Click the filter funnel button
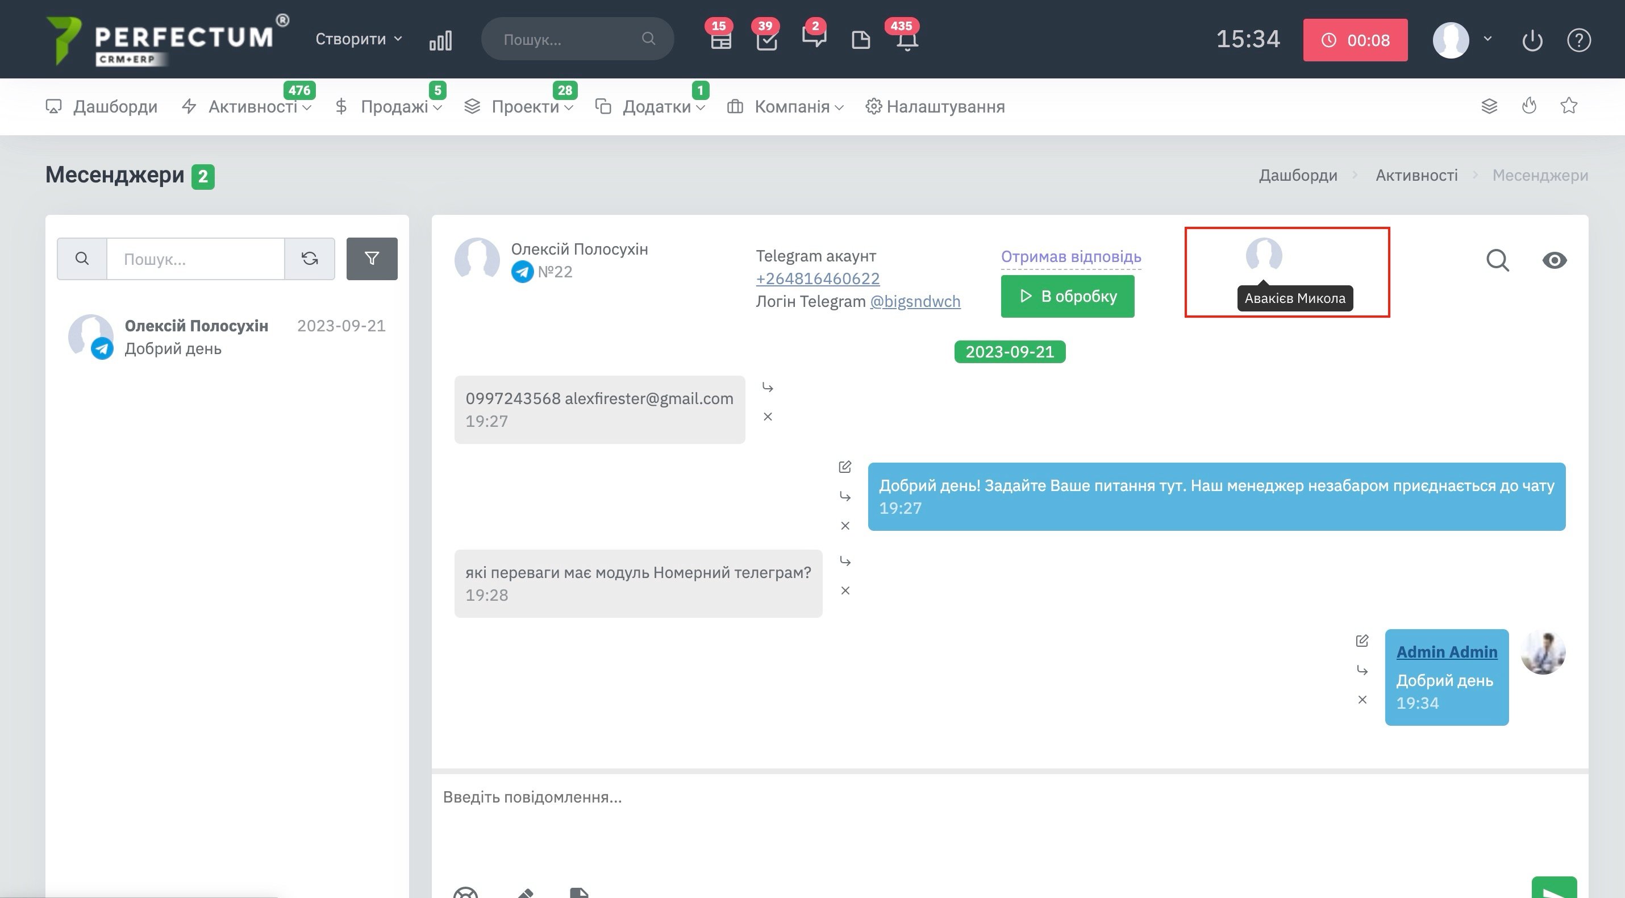1625x898 pixels. click(x=372, y=259)
